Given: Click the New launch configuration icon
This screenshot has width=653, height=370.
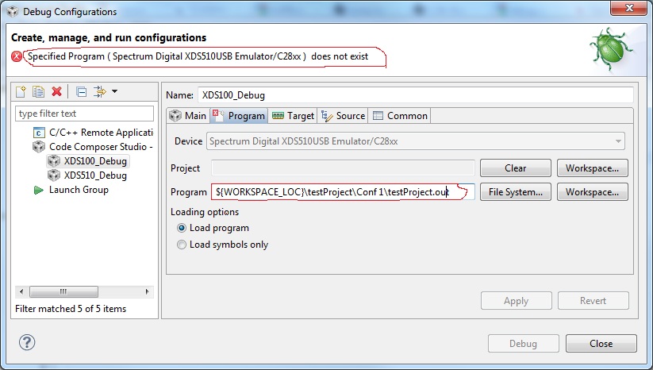Looking at the screenshot, I should tap(21, 91).
